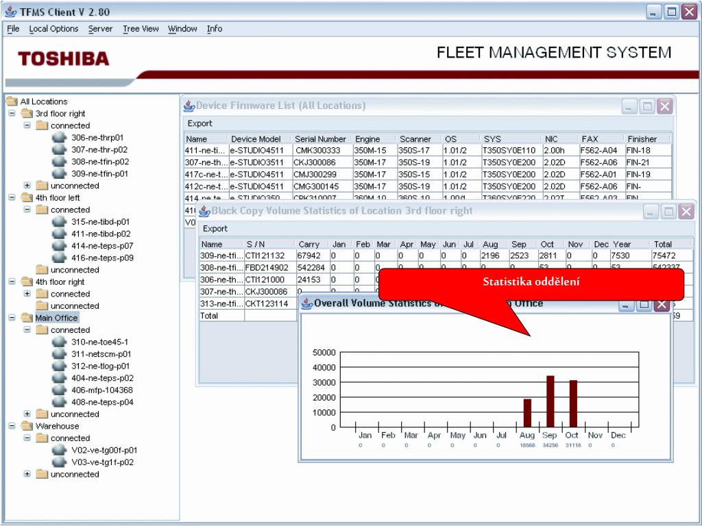This screenshot has height=526, width=702.
Task: Select the All Locations folder icon
Action: point(12,101)
